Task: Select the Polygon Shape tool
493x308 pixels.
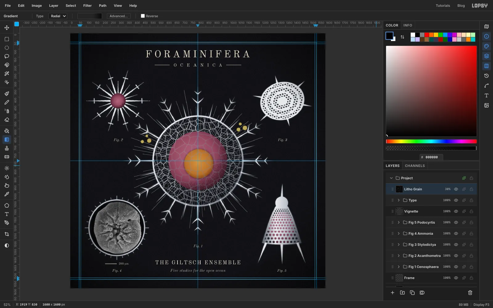Action: tap(6, 205)
